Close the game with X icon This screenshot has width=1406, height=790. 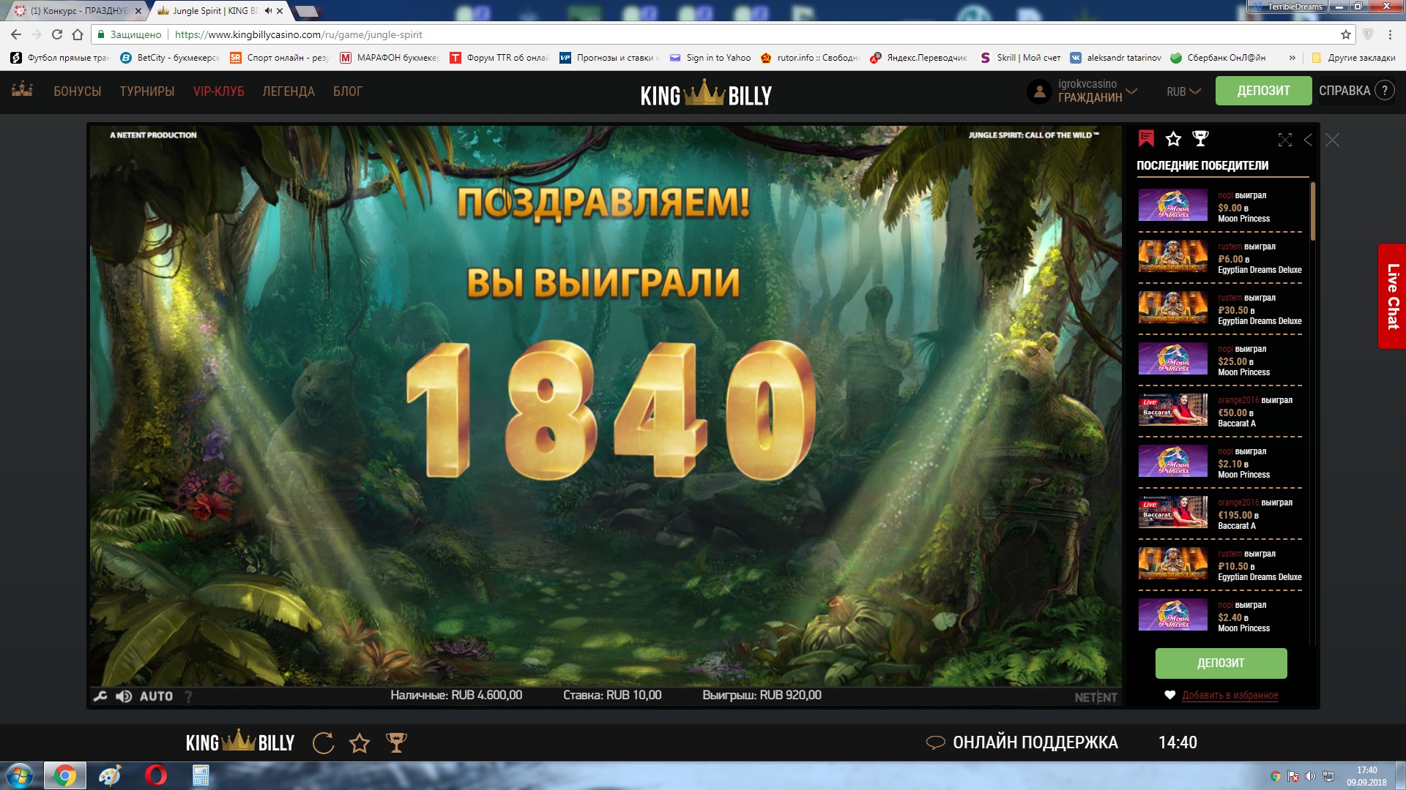[1332, 140]
